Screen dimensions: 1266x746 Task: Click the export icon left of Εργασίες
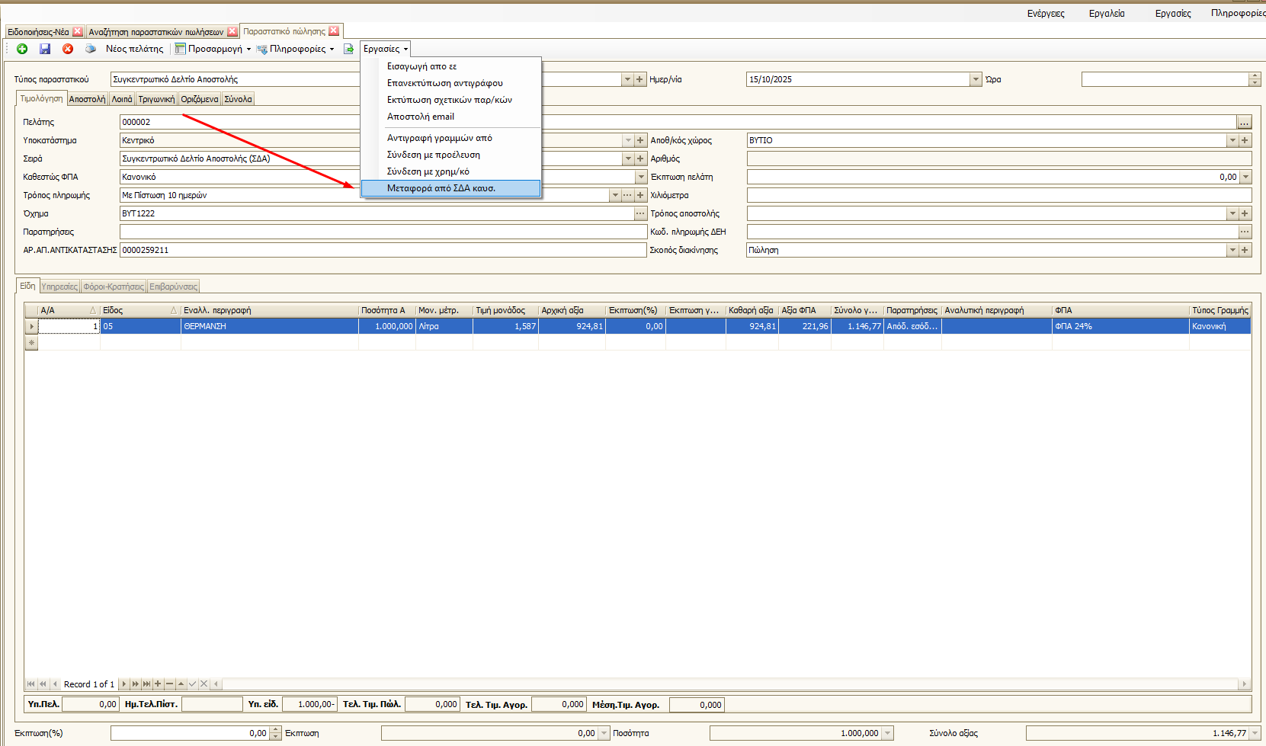[x=348, y=49]
